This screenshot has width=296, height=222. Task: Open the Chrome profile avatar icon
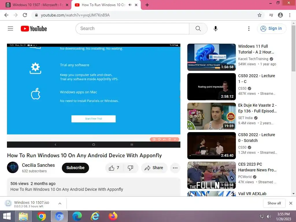coord(280,15)
